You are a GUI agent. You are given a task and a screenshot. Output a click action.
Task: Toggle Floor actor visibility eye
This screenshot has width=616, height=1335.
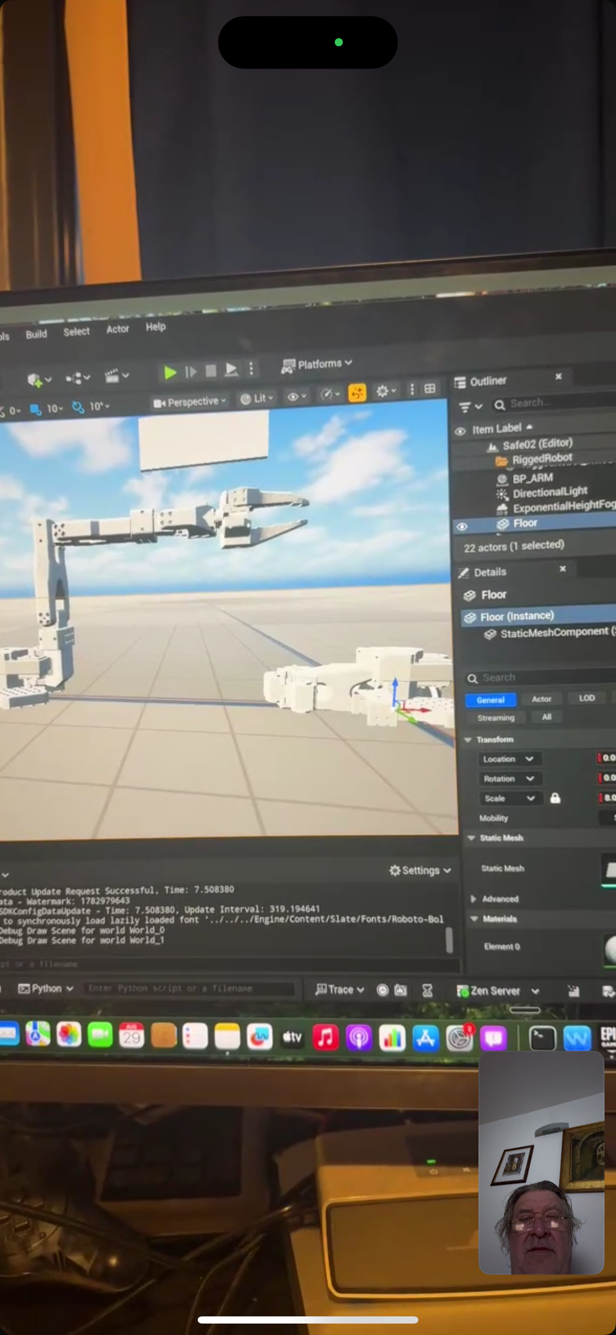point(462,526)
